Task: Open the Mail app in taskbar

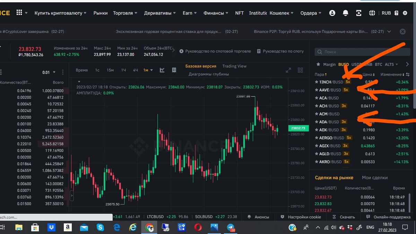Action: 84,228
